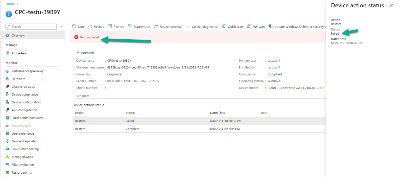Viewport: 400px width, 177px height.
Task: Open the primary user testuser1 profile
Action: (274, 60)
